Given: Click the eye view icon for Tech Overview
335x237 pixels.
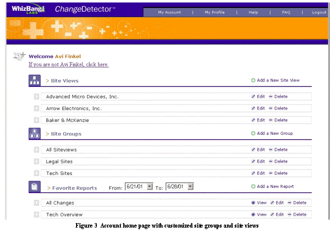Looking at the screenshot, I should 253,214.
